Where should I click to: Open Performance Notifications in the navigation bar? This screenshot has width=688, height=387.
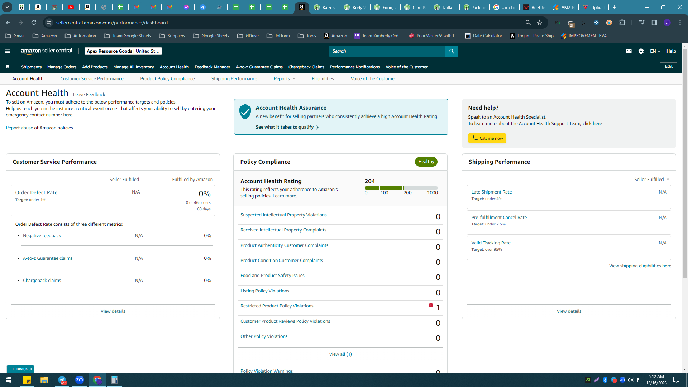355,67
